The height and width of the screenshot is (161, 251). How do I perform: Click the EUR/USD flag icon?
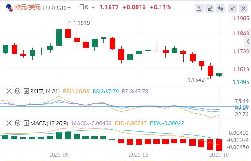[10, 8]
